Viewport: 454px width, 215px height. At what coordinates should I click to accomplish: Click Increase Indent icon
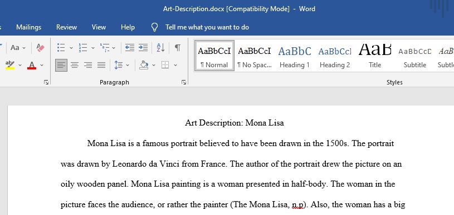point(143,48)
